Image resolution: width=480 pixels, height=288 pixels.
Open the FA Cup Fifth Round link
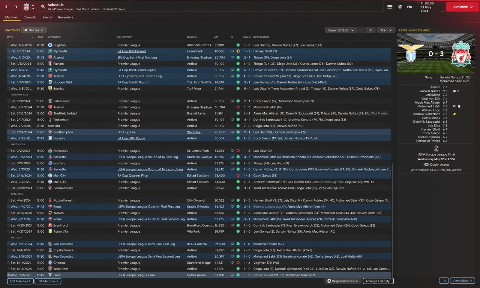[x=131, y=138]
